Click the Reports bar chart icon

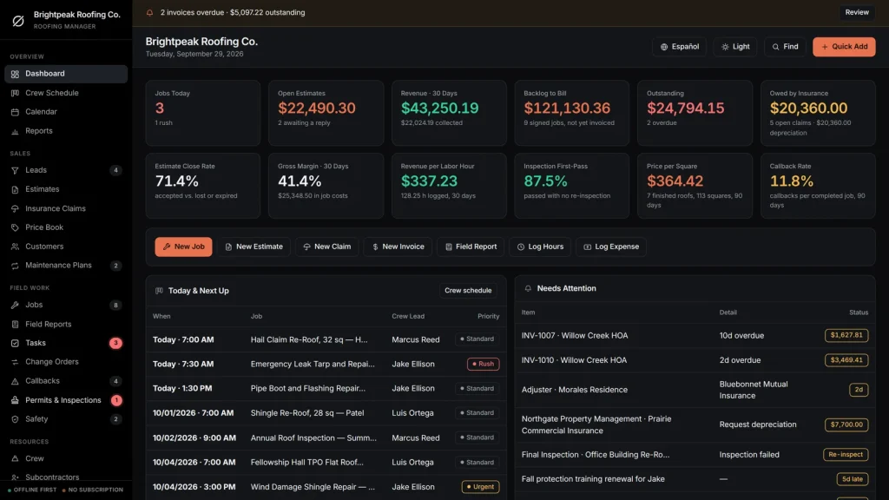coord(15,131)
